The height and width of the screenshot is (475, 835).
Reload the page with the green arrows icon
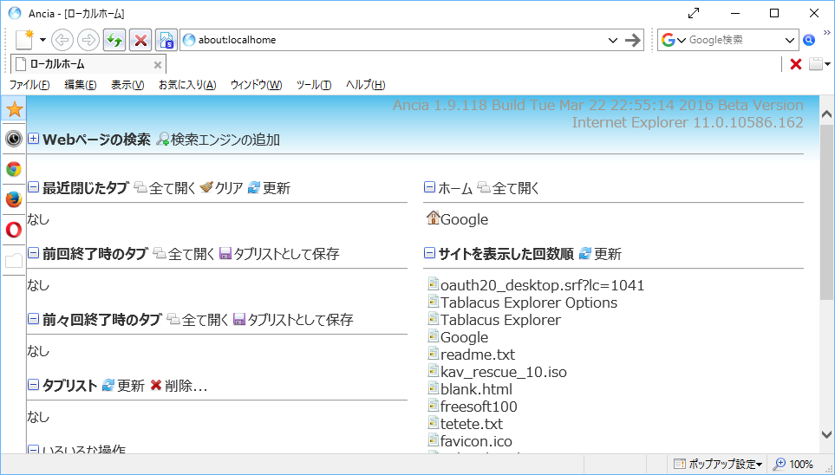(x=114, y=40)
